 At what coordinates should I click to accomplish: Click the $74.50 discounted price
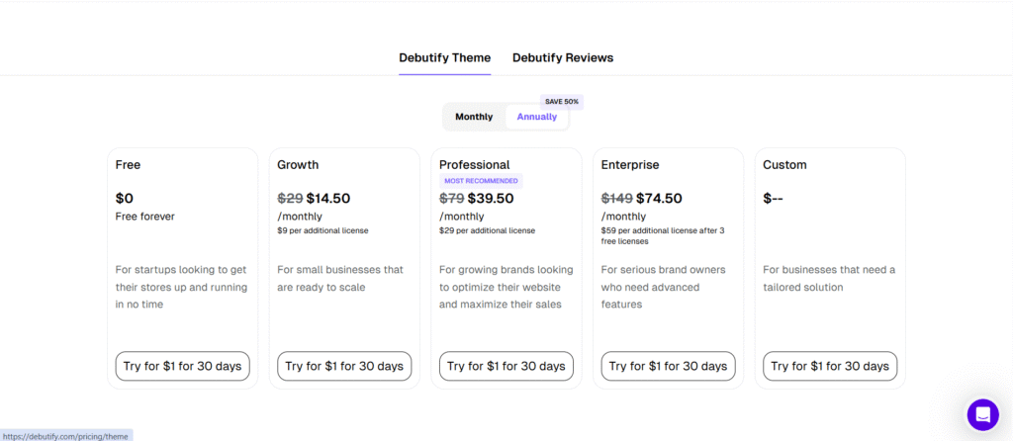659,198
